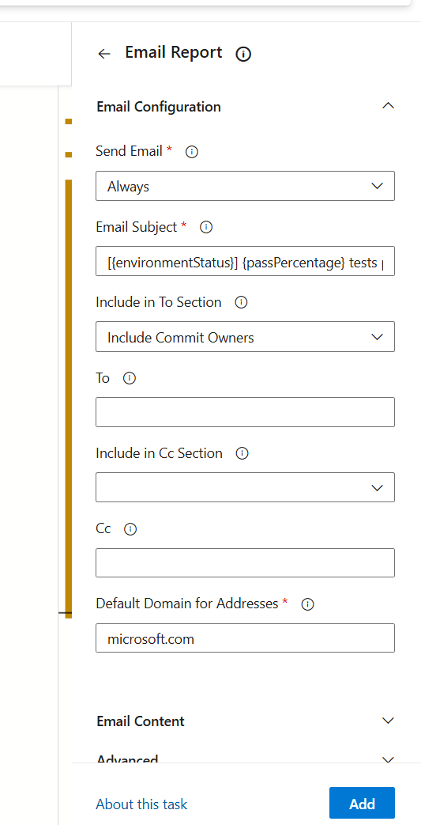Click the Email Content section title
This screenshot has height=825, width=421.
(141, 721)
